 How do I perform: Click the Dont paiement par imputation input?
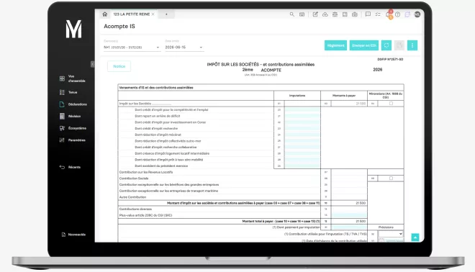pos(349,227)
